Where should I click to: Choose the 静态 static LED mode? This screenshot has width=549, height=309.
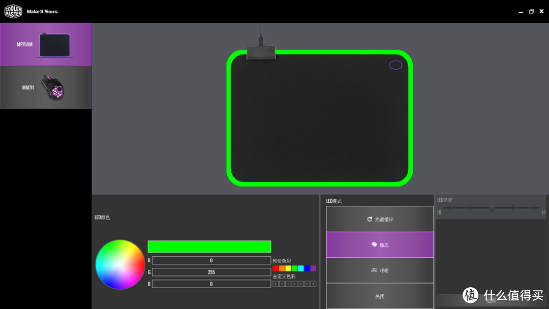coord(380,245)
